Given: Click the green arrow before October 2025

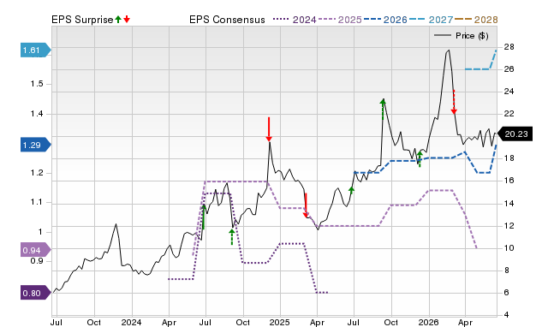Looking at the screenshot, I should coord(383,109).
